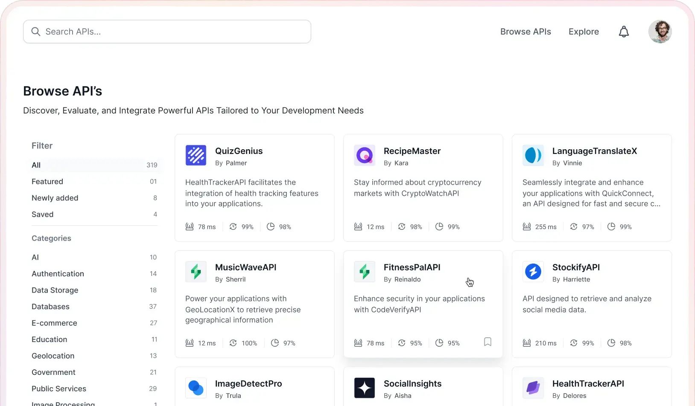Image resolution: width=695 pixels, height=406 pixels.
Task: Click the SocialInsights star icon
Action: pyautogui.click(x=364, y=388)
